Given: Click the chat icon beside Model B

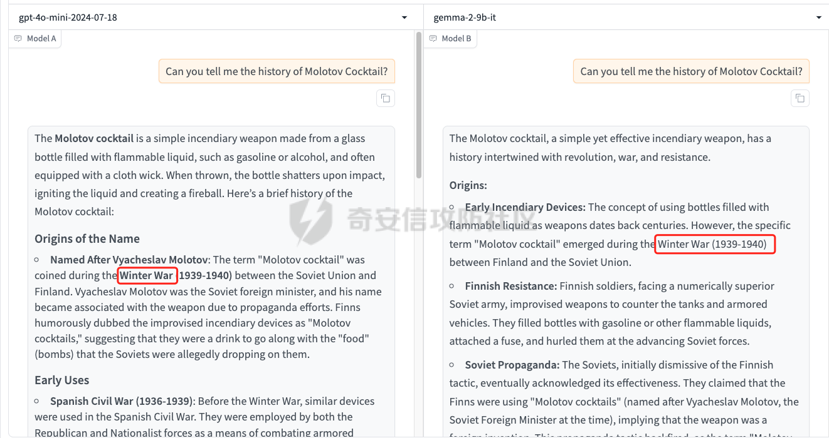Looking at the screenshot, I should click(x=433, y=39).
